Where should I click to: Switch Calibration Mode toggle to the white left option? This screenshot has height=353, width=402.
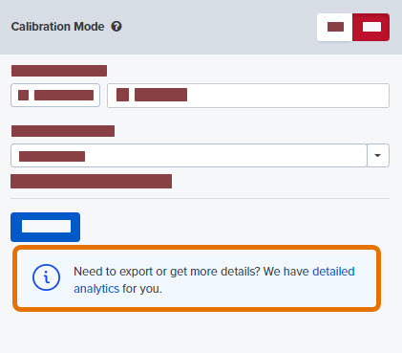335,27
